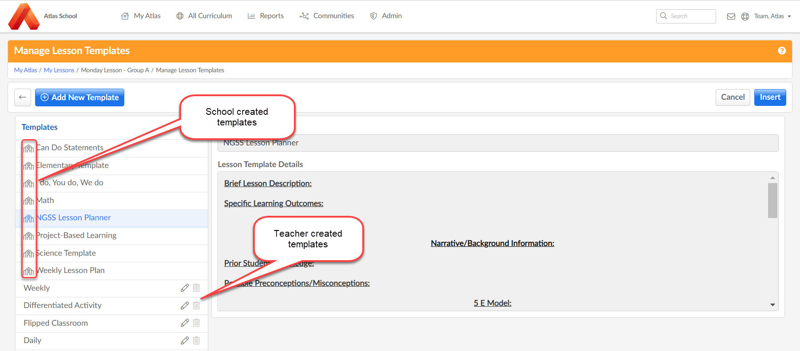Click scrollbar thumb in Lesson Template Details

772,200
